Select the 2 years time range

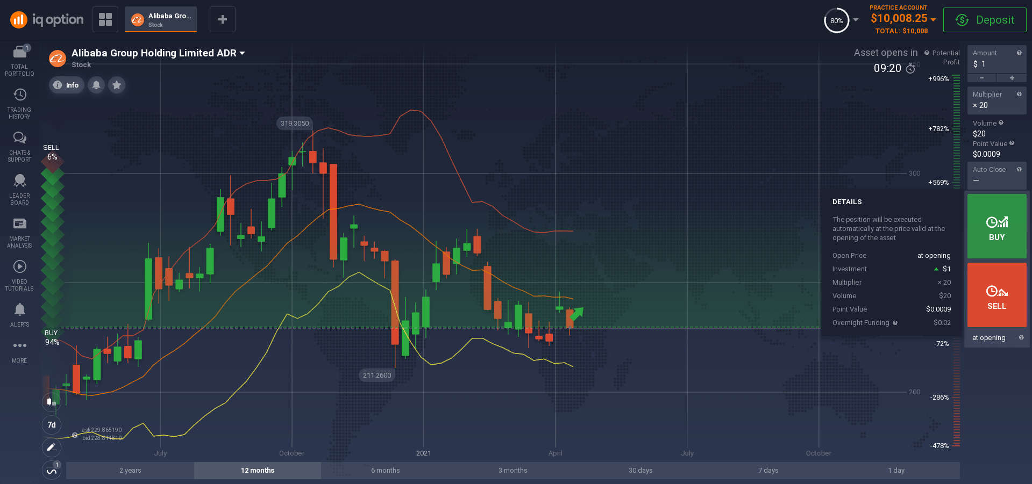pos(130,471)
